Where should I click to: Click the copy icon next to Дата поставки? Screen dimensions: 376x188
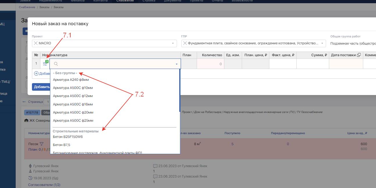(x=359, y=55)
